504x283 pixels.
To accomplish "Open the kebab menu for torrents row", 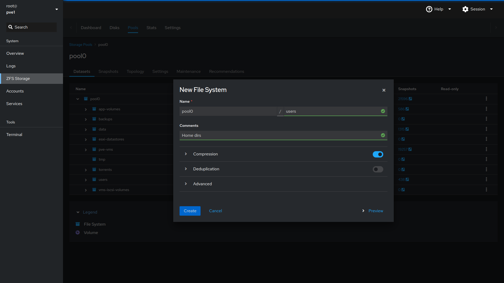I will click(486, 170).
